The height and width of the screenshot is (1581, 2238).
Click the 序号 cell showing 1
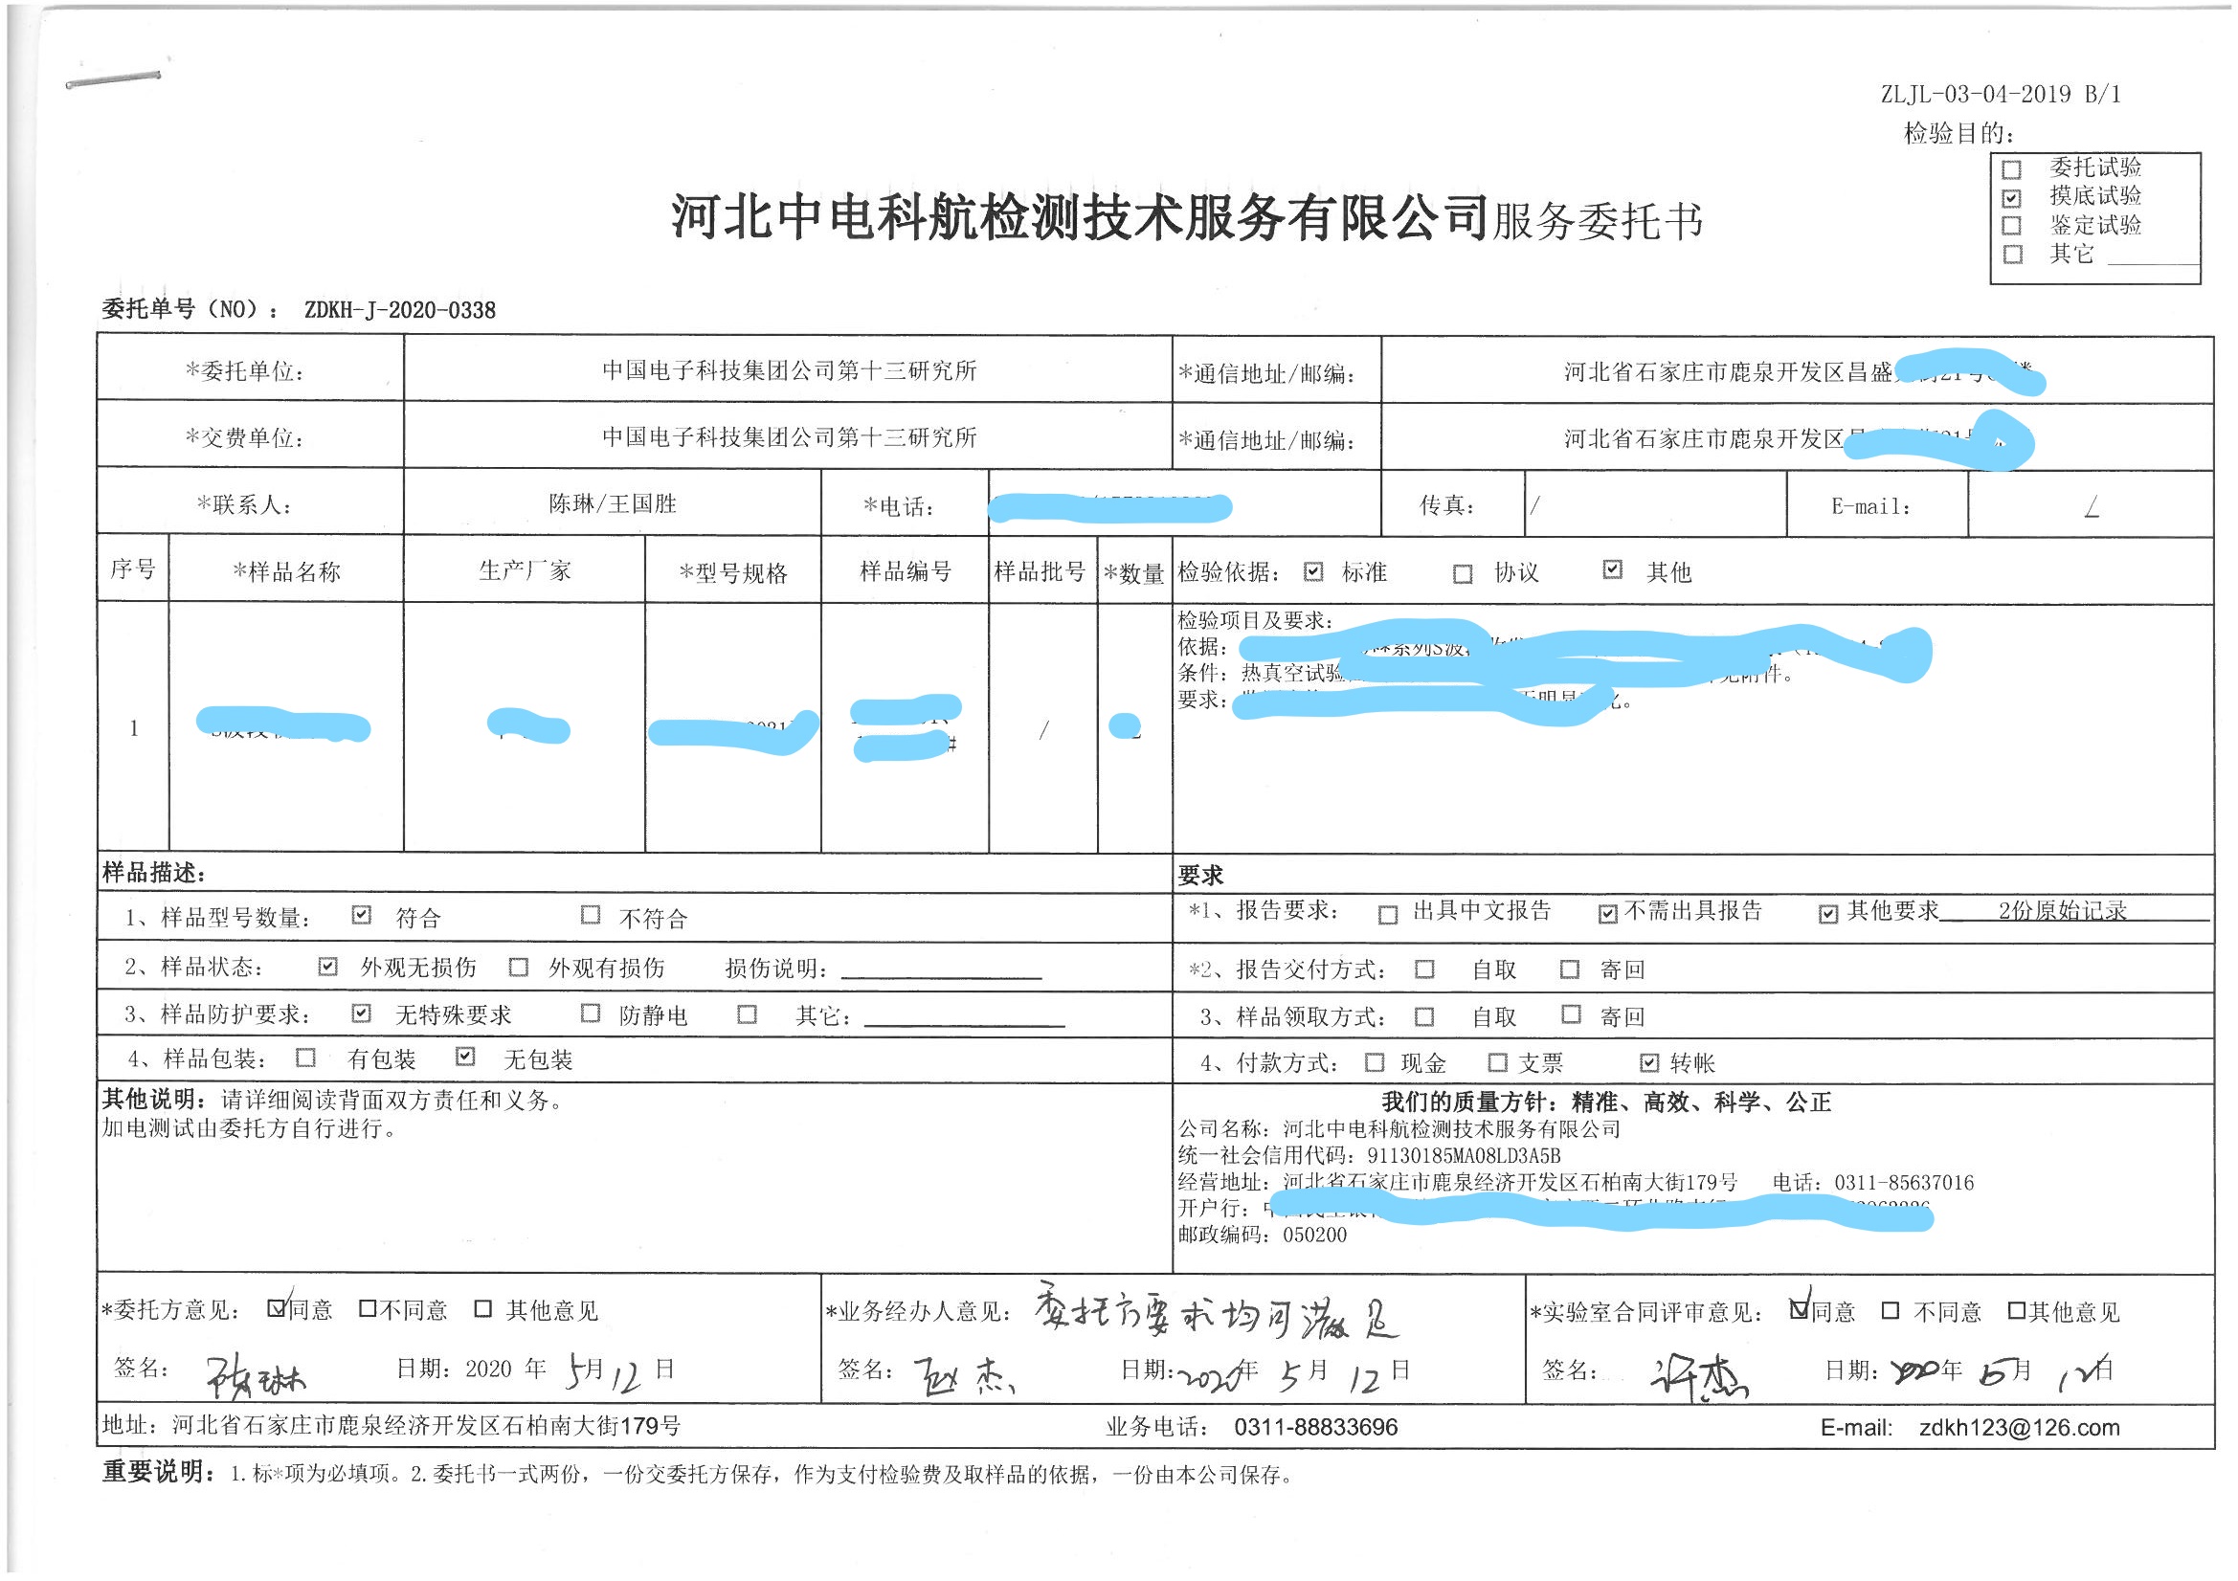tap(134, 728)
